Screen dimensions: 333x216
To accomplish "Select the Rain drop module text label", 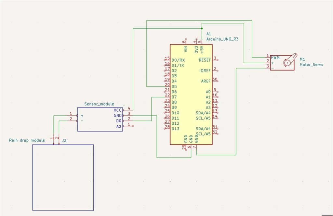I will [27, 140].
